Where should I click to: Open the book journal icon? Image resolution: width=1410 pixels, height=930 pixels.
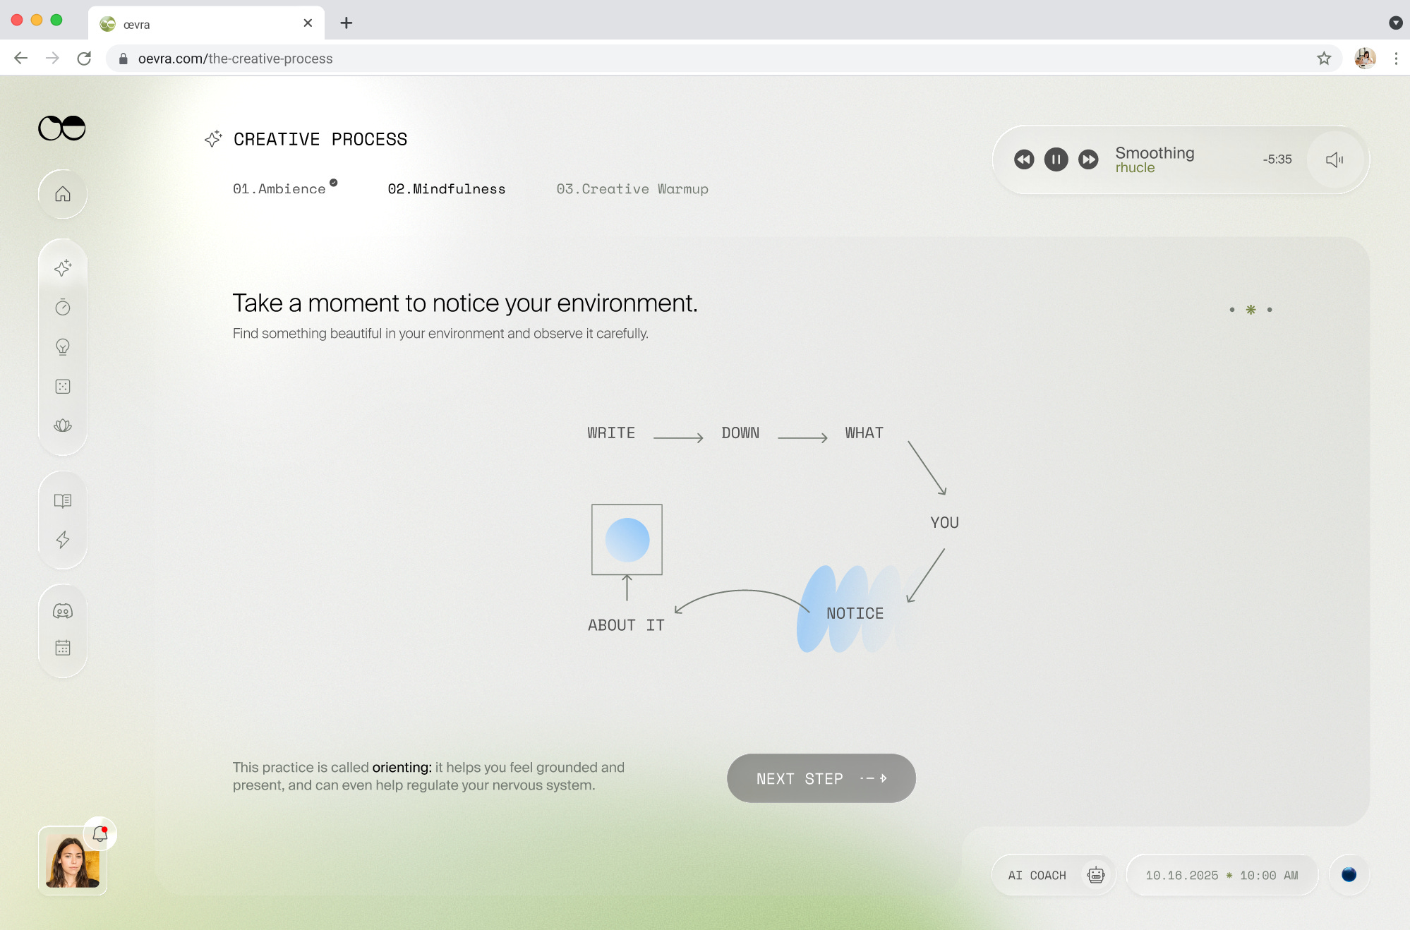click(x=63, y=500)
